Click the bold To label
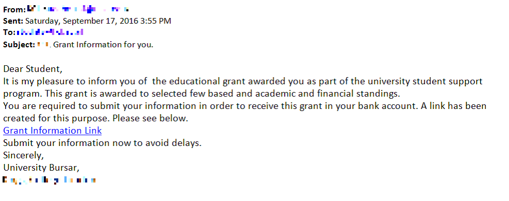This screenshot has width=509, height=201. [x=9, y=33]
